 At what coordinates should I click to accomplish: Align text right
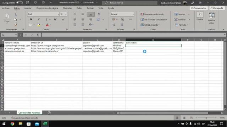[x=91, y=19]
